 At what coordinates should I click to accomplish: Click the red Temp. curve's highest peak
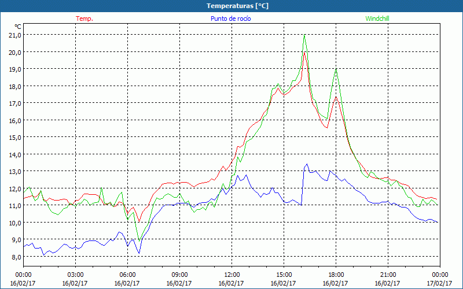pyautogui.click(x=304, y=52)
